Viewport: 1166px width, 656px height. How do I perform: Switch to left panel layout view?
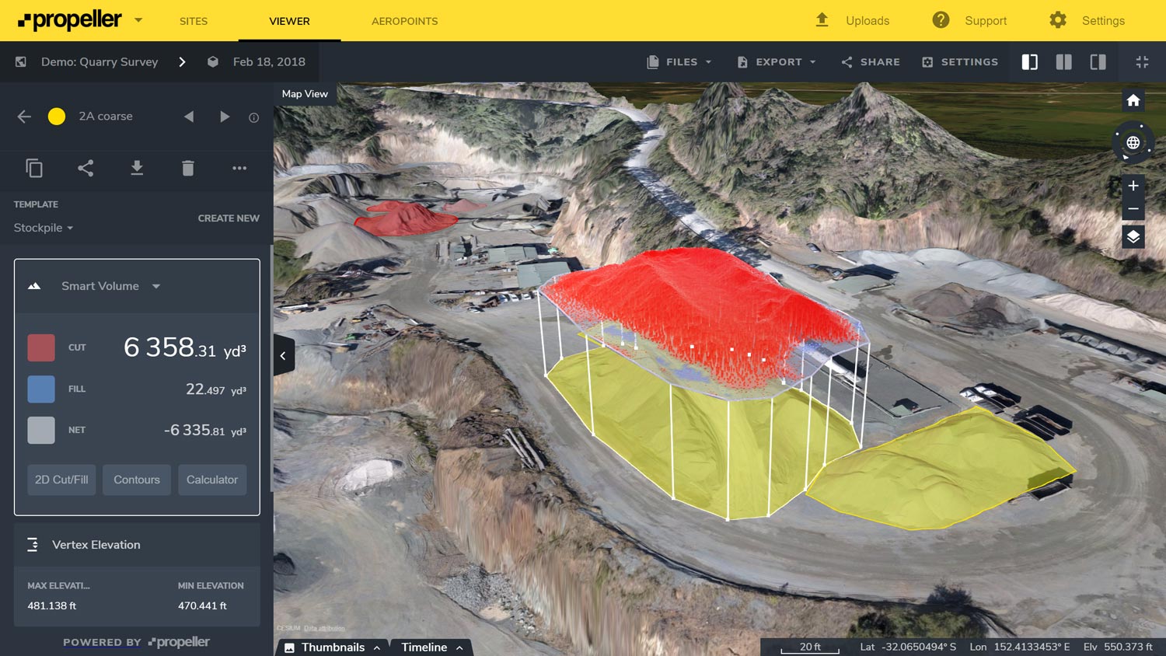[x=1029, y=62]
